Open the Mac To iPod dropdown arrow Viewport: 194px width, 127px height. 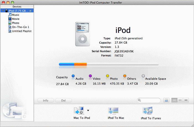pos(88,110)
